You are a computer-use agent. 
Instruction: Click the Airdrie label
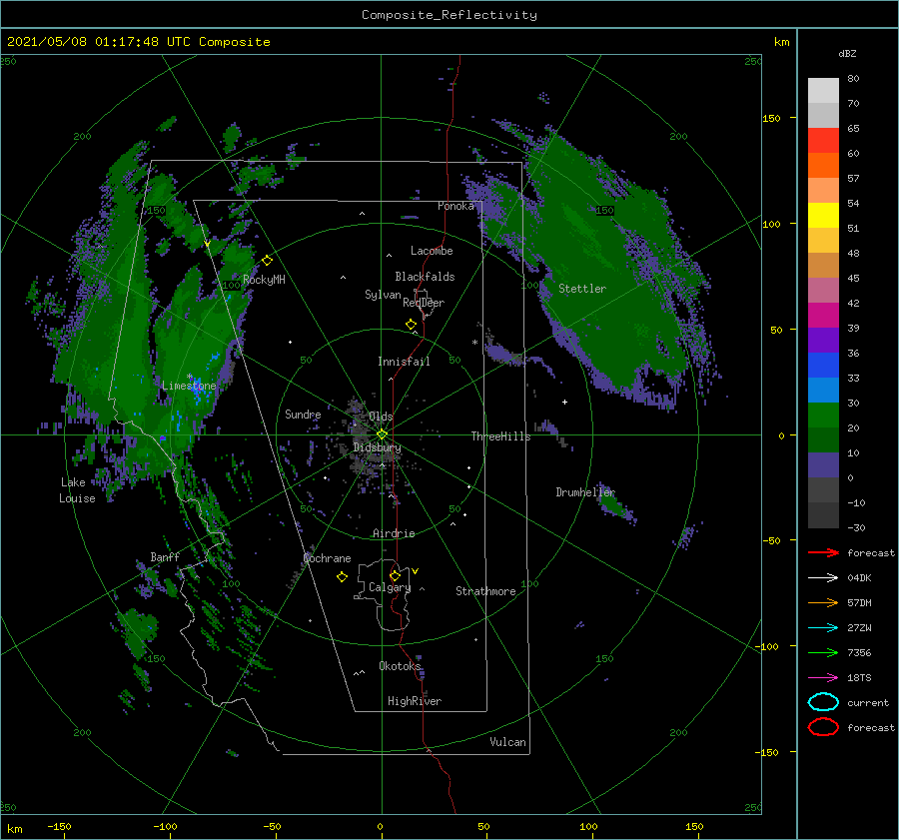(x=394, y=533)
